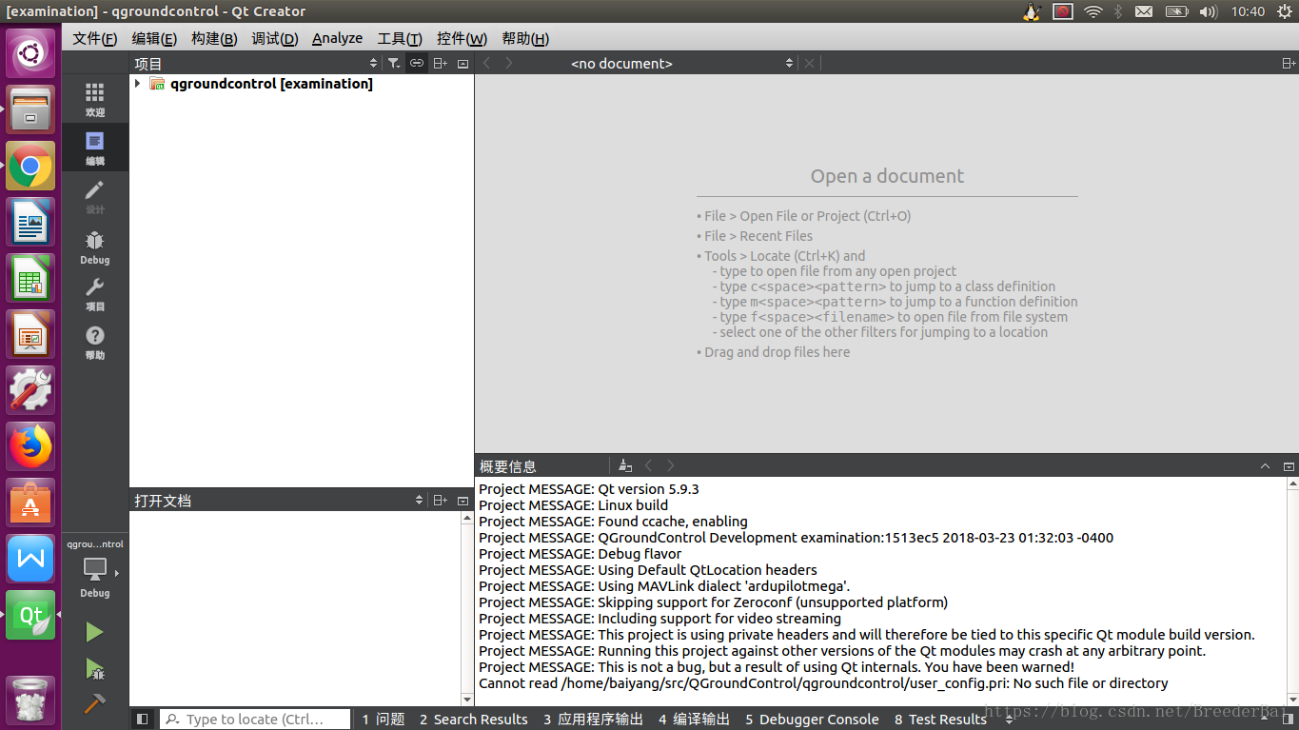Split the project panel view
This screenshot has width=1299, height=730.
tap(440, 63)
